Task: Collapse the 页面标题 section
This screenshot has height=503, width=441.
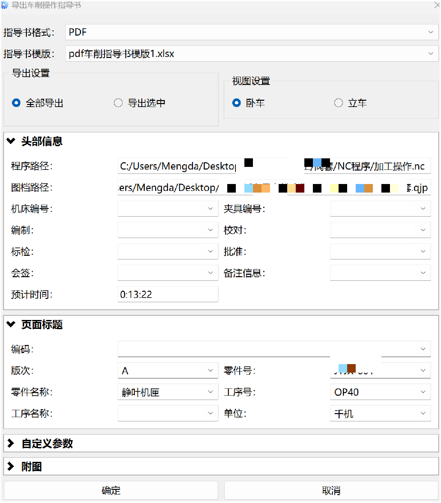Action: pos(11,325)
